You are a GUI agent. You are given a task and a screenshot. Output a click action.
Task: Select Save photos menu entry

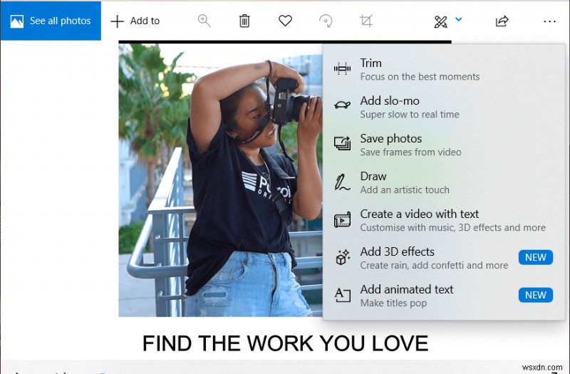444,145
